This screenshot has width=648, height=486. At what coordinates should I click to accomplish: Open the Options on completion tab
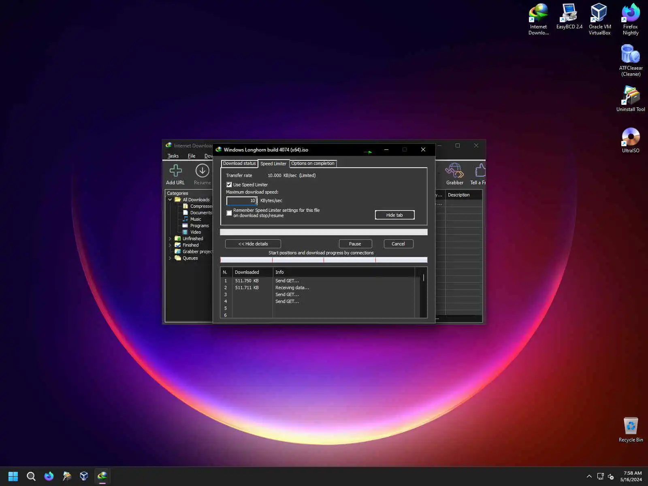[x=313, y=164]
